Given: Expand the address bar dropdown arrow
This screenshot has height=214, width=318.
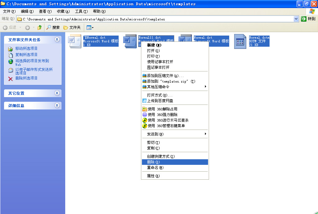Looking at the screenshot, I should click(296, 19).
